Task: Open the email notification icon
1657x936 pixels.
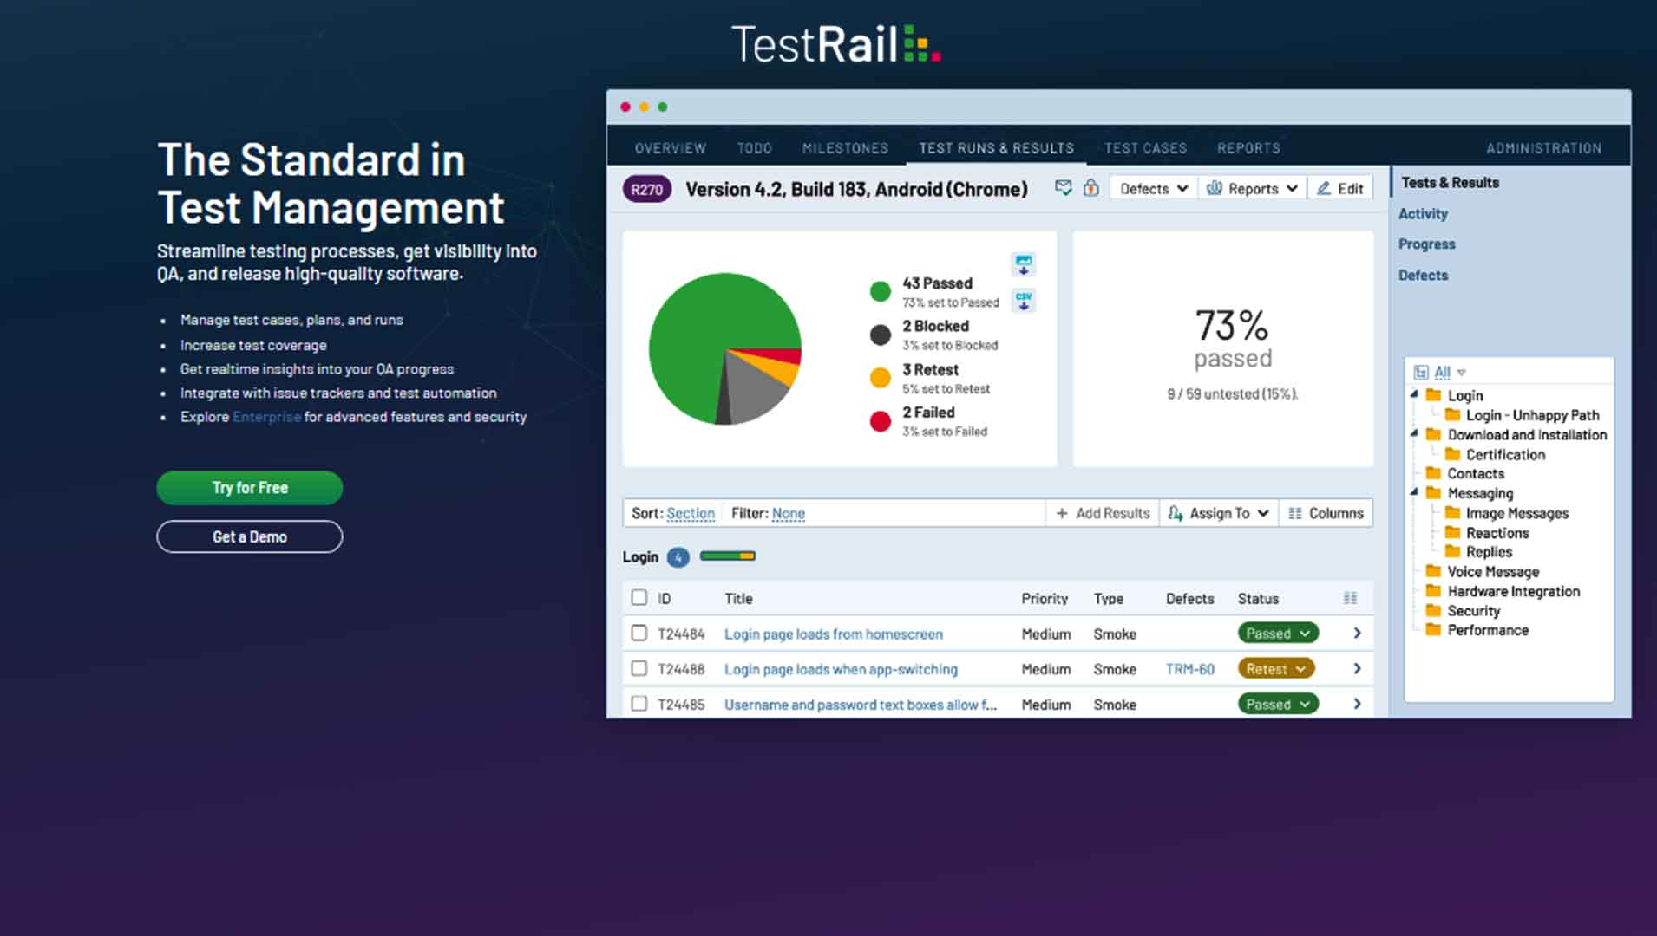Action: click(1062, 187)
